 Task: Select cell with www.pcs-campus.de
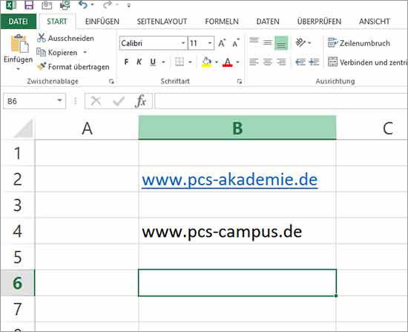tap(237, 232)
